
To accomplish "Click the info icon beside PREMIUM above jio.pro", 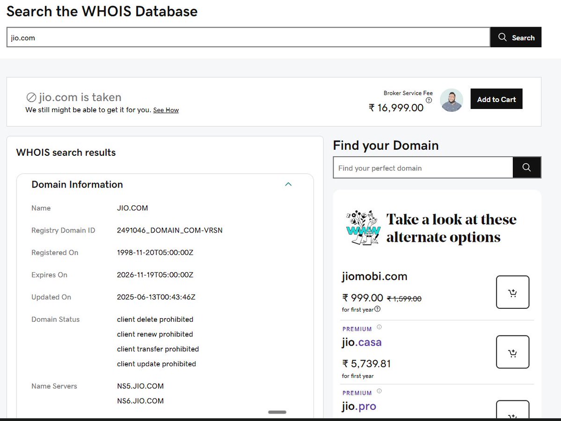I will [379, 391].
